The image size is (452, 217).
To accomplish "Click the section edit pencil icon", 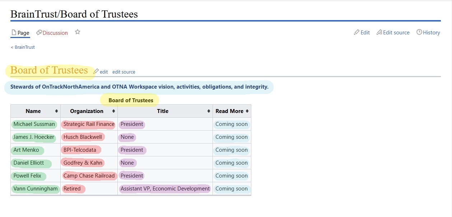I will click(x=96, y=71).
